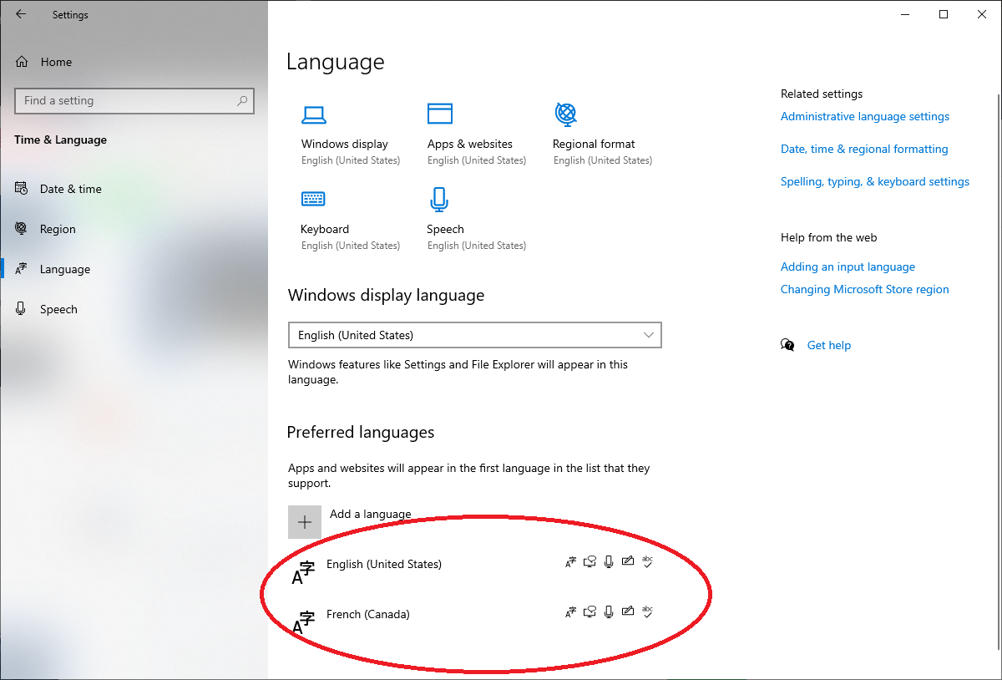Open the Windows display language dropdown
This screenshot has width=1002, height=680.
(474, 335)
